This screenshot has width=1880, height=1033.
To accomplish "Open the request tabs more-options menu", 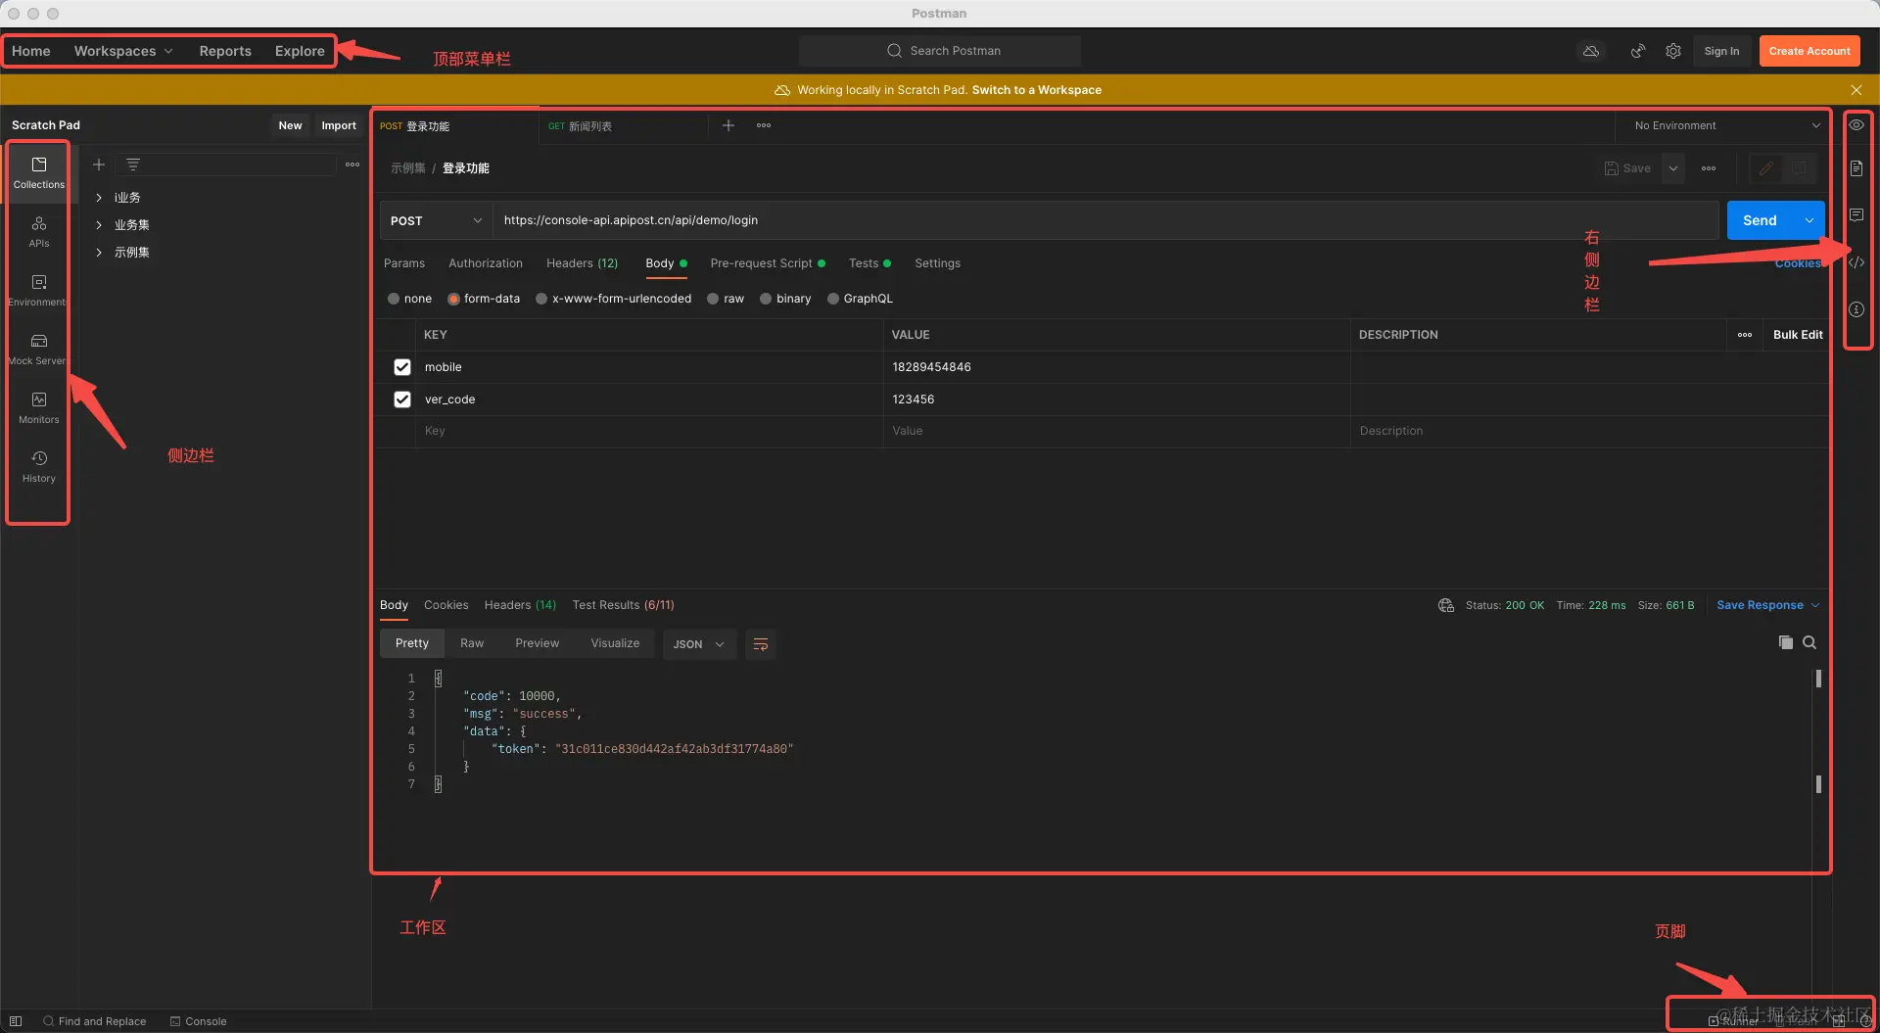I will pos(764,125).
